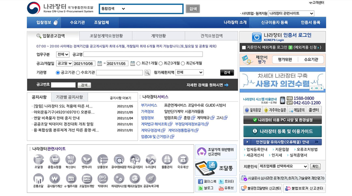The image size is (352, 196).
Task: Open the 혁신장터 PPI icon
Action: click(x=70, y=159)
